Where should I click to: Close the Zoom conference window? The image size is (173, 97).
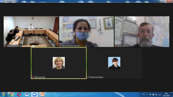(169, 1)
